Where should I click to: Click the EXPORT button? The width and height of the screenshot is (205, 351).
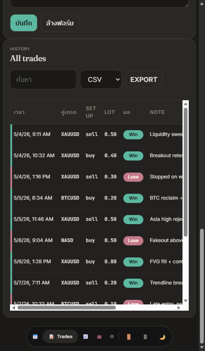144,79
